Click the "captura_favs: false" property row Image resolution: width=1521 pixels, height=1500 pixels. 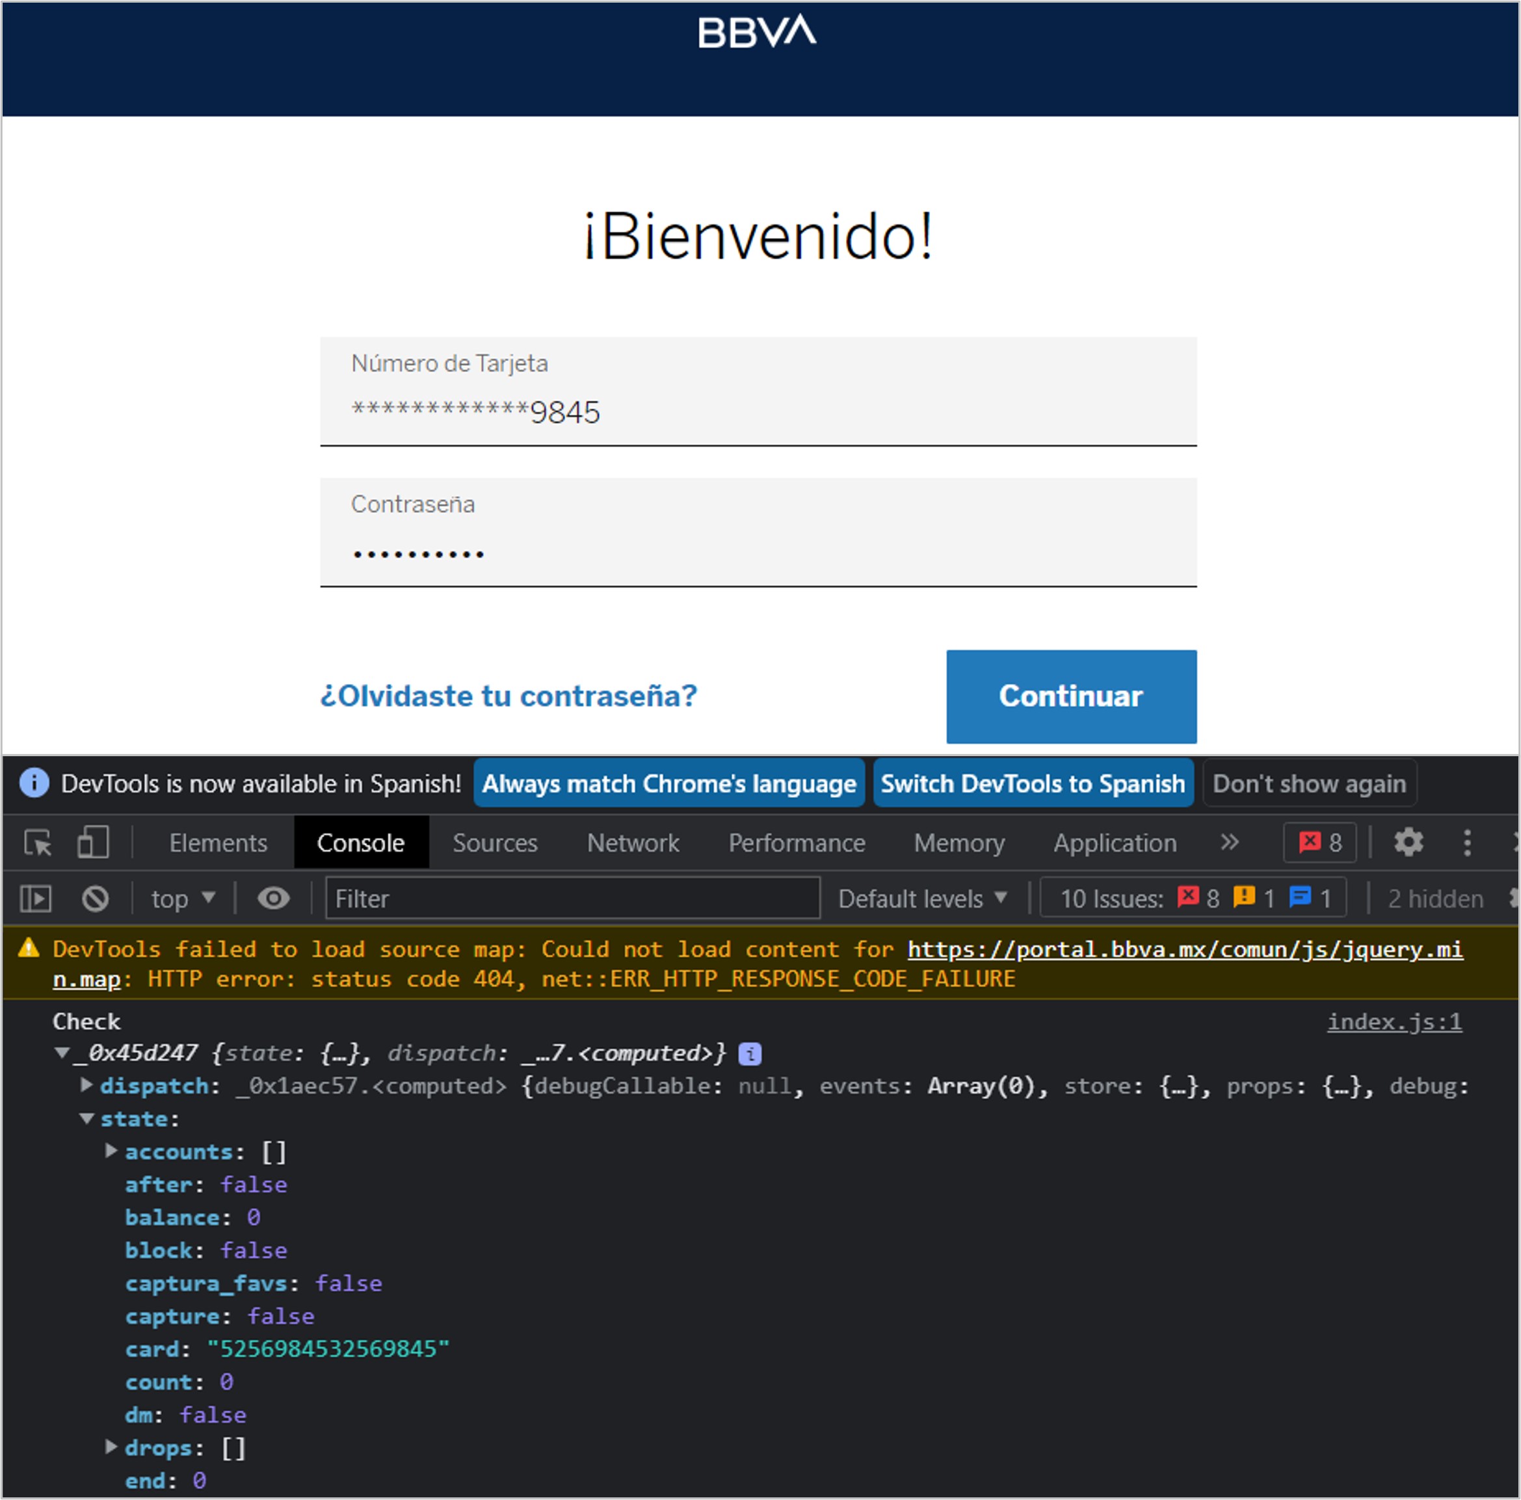(x=254, y=1283)
